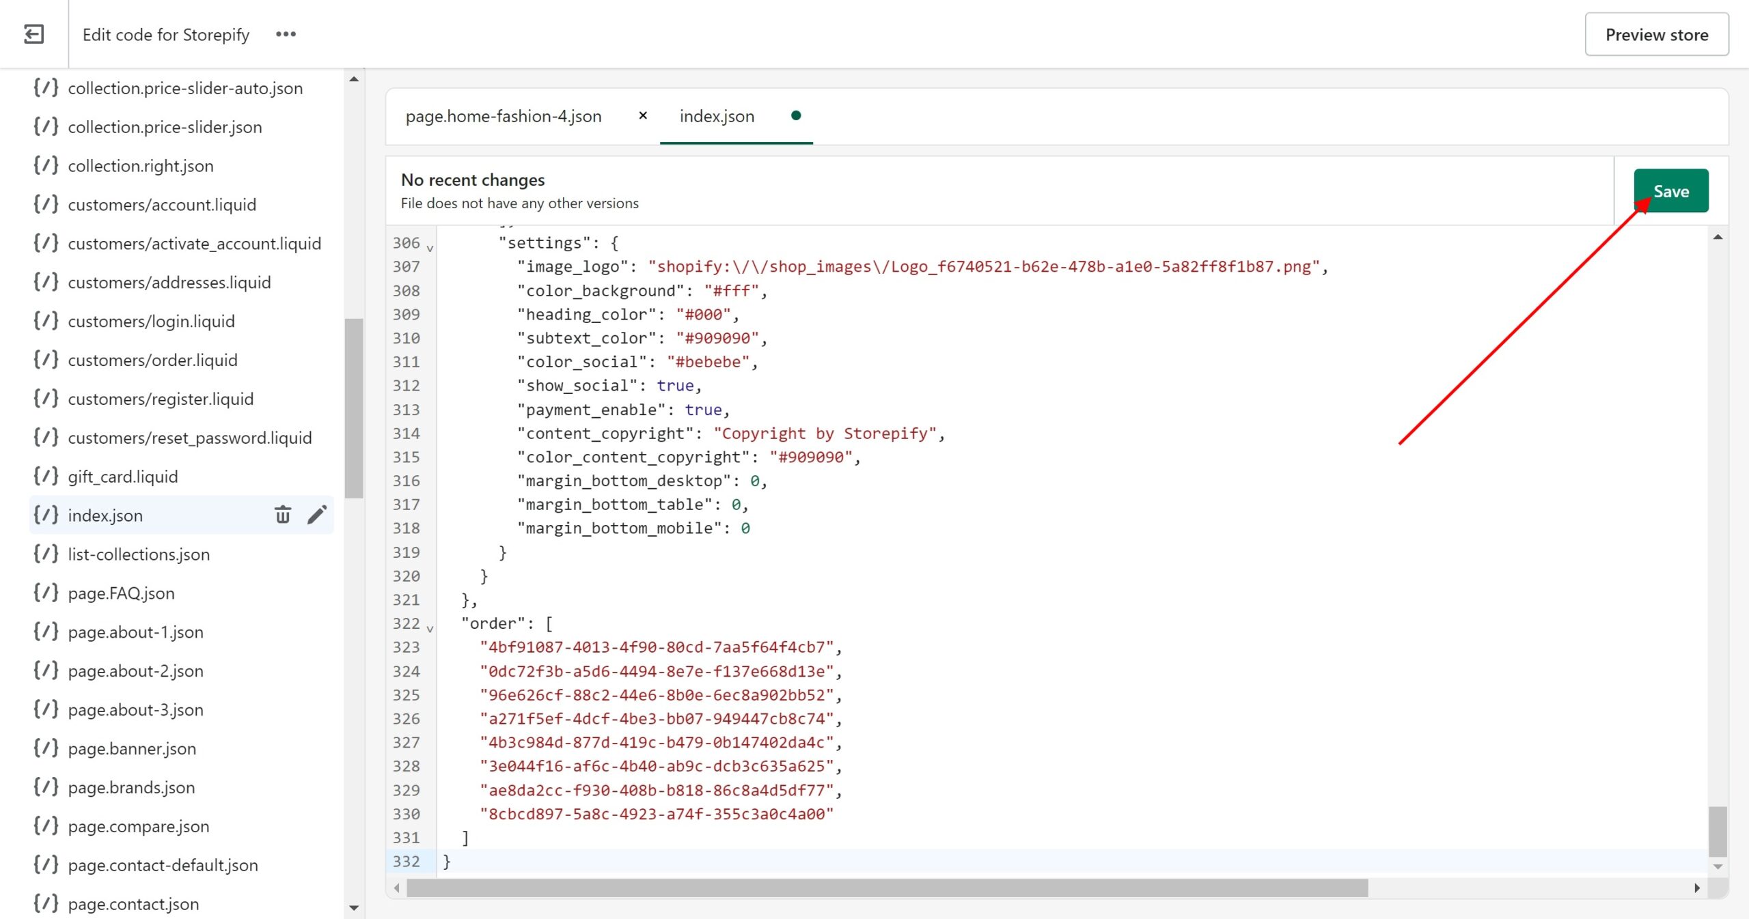Open page.contact.json file
The image size is (1749, 919).
pos(133,904)
